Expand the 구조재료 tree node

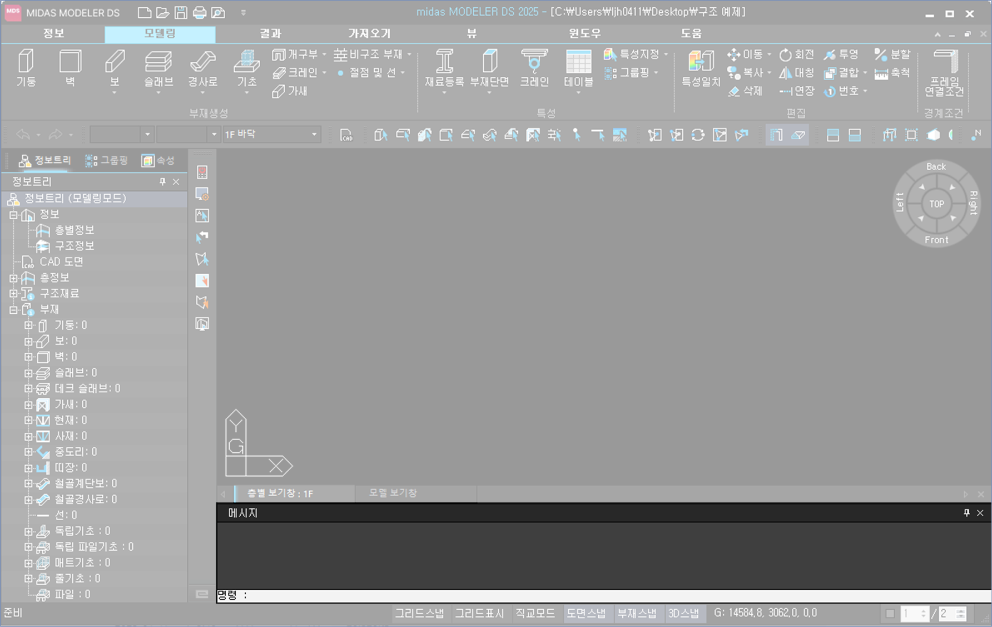point(13,293)
